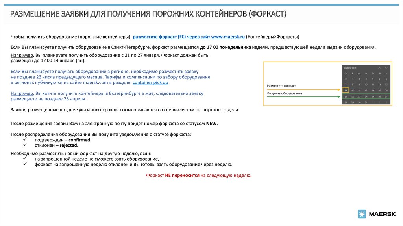Select day 21 in the calendar
Viewport: 403px width, 226px height.
point(346,97)
